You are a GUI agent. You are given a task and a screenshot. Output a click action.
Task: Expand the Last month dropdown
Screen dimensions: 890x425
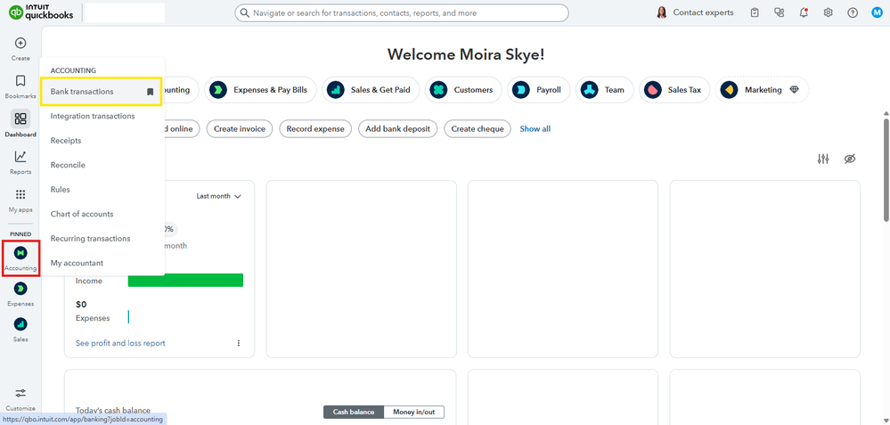coord(219,196)
